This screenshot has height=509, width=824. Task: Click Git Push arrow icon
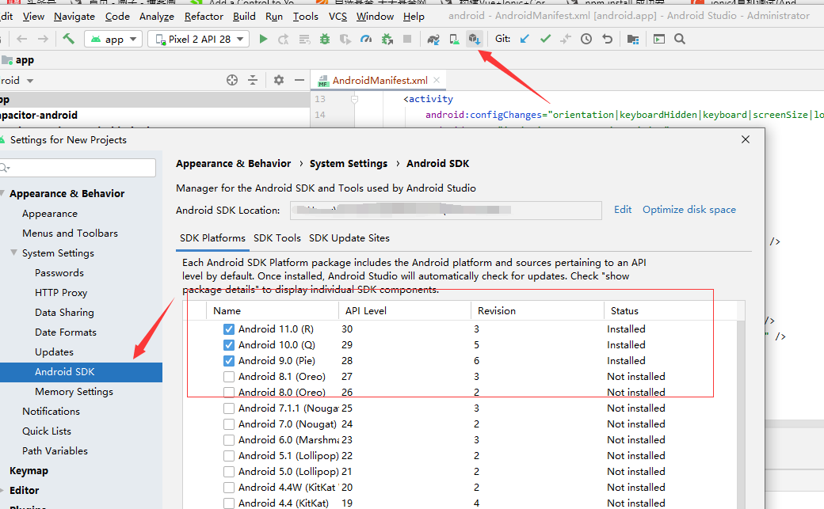pyautogui.click(x=566, y=39)
